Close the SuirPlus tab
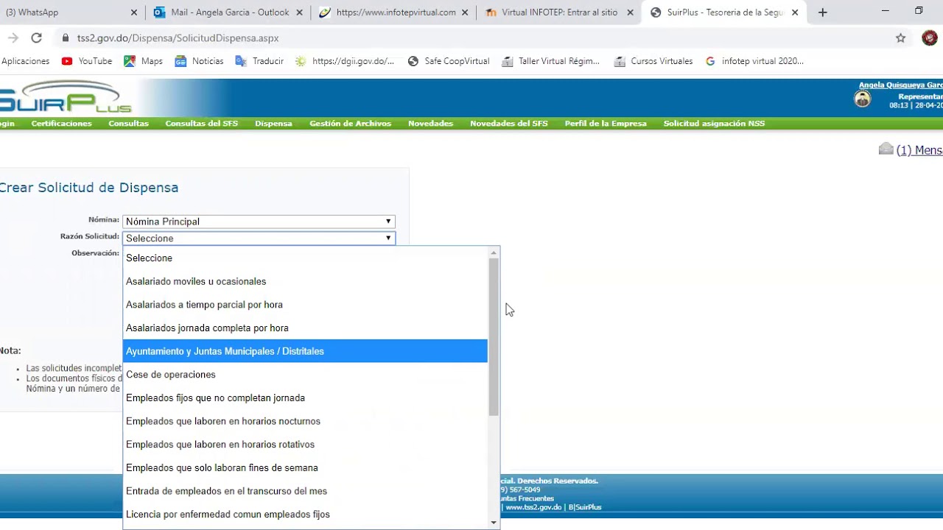Viewport: 943px width, 530px height. (795, 13)
